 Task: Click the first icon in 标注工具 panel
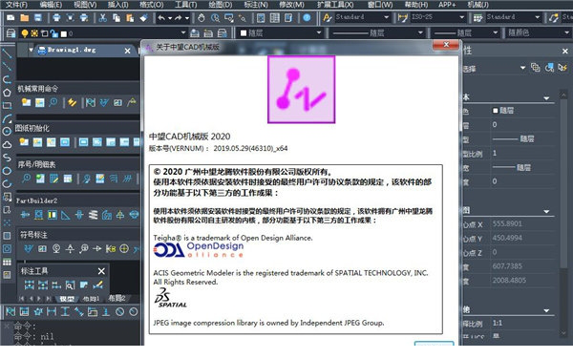[30, 285]
